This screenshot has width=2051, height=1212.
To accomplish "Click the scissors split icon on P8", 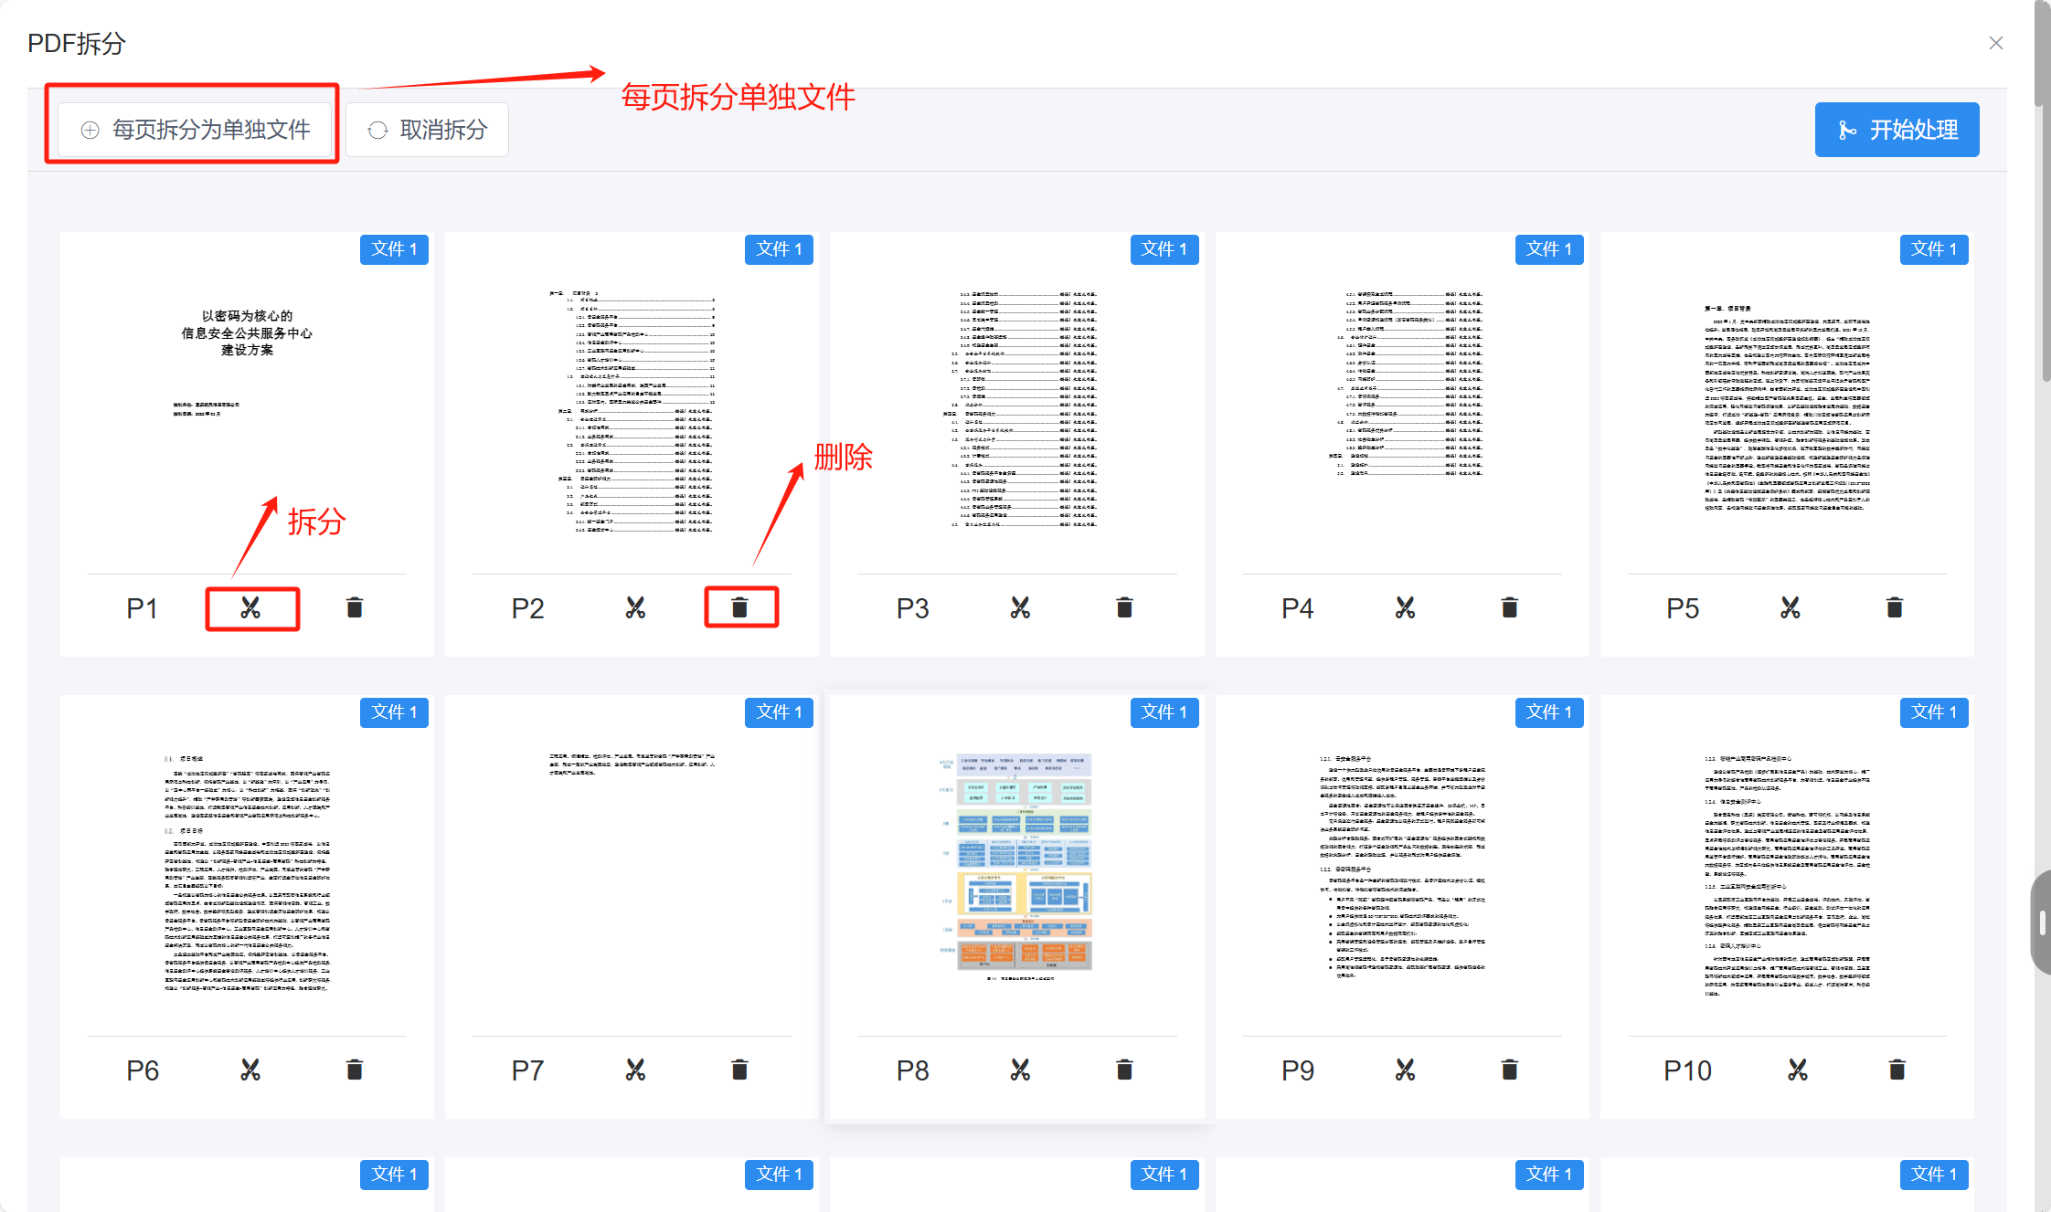I will point(1020,1070).
